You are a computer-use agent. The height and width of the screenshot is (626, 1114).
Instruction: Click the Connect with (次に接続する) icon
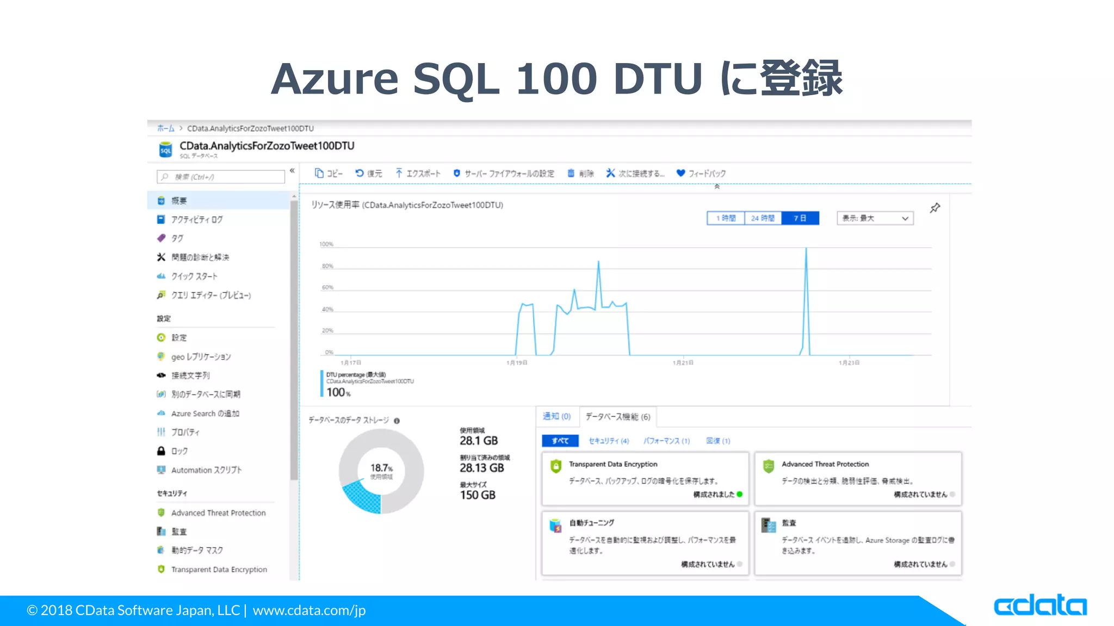[610, 173]
